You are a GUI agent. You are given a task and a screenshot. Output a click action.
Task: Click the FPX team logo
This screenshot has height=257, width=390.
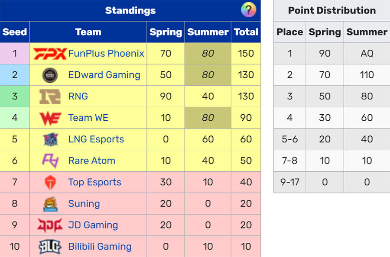pyautogui.click(x=50, y=54)
